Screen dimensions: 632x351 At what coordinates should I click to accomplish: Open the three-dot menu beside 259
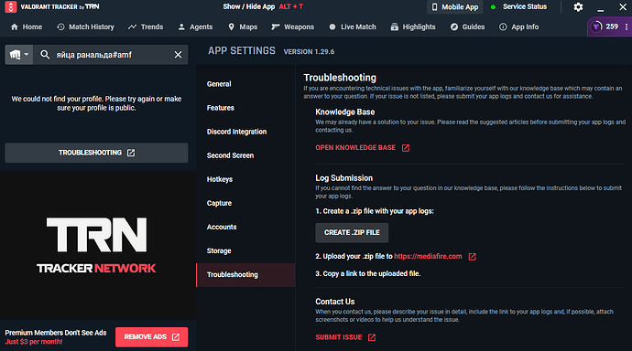coord(626,27)
